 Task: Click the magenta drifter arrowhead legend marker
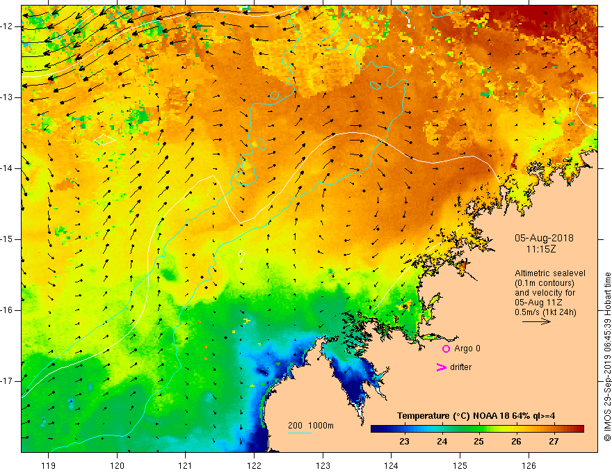tap(441, 367)
